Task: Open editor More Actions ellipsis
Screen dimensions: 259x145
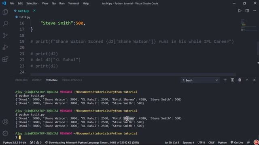Action: point(255,11)
